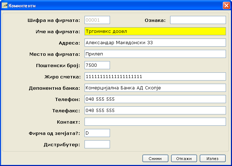This screenshot has width=232, height=166.
Task: Edit the Место на фирмата field
Action: pyautogui.click(x=155, y=54)
